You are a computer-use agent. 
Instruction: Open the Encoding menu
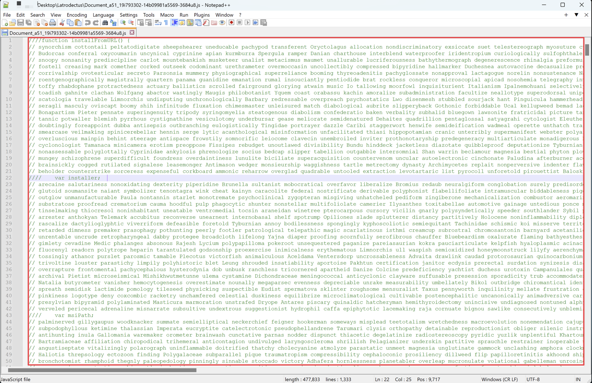point(77,15)
